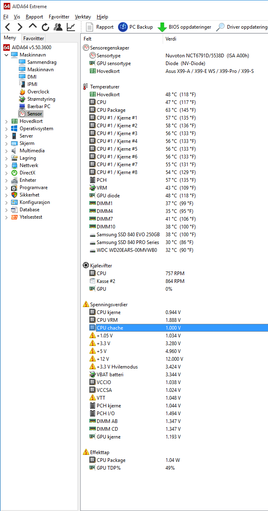This screenshot has width=268, height=511.
Task: Click the Ytelsestest tree icon
Action: (15, 217)
